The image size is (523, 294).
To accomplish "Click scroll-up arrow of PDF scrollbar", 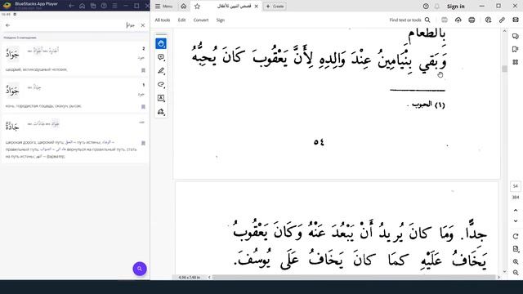I will (504, 31).
